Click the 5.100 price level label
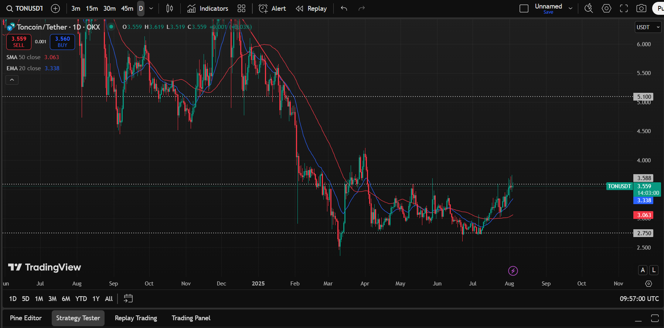 coord(643,97)
